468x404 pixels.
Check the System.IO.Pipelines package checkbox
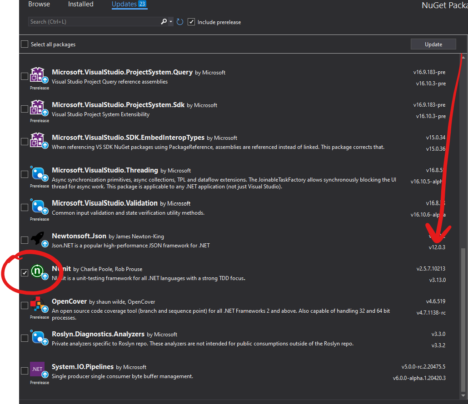[x=25, y=370]
